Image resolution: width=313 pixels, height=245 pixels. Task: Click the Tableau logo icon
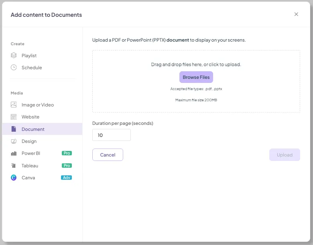[x=13, y=165]
